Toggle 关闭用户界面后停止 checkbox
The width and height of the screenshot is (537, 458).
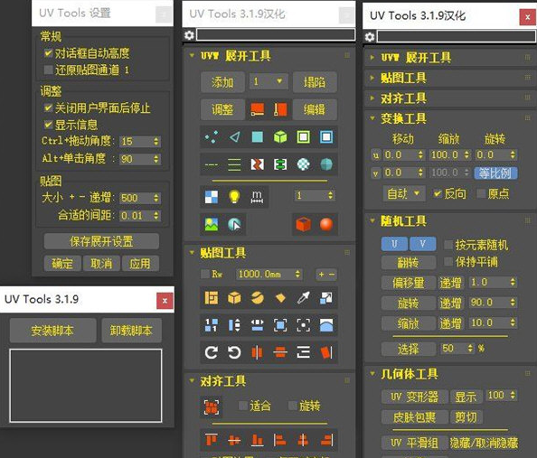point(48,107)
